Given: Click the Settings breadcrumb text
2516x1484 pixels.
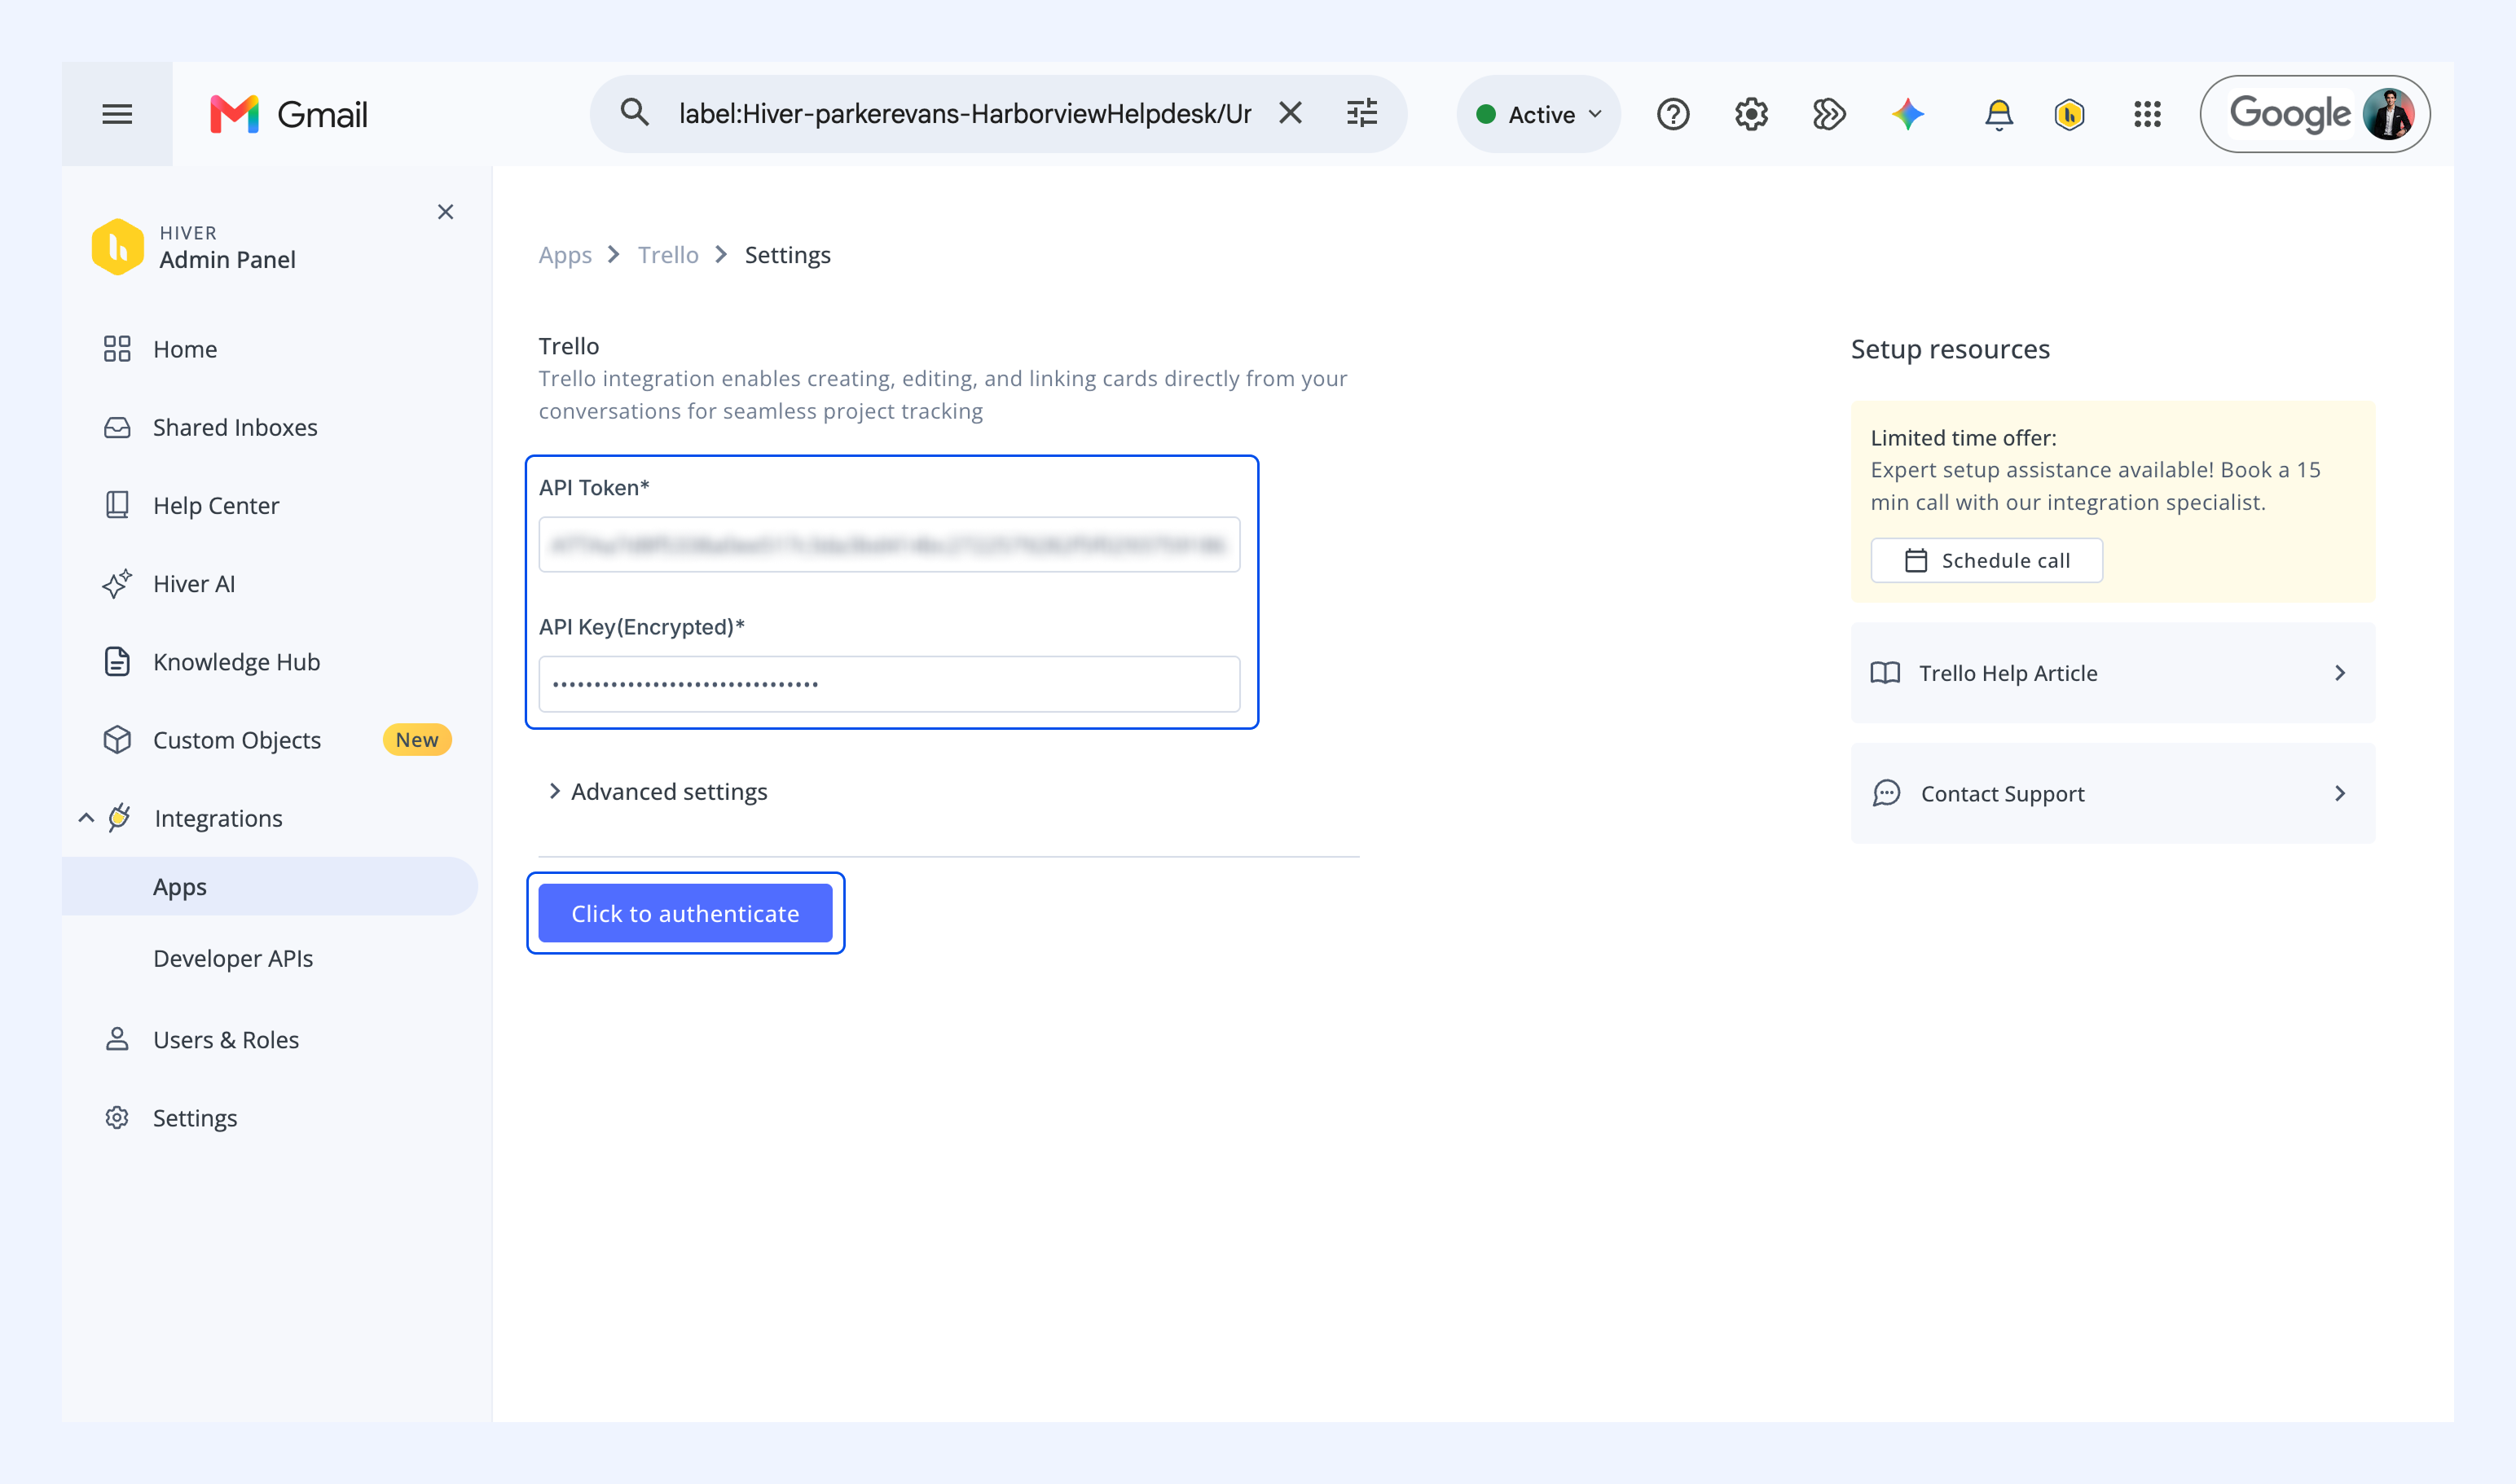Looking at the screenshot, I should pos(787,255).
